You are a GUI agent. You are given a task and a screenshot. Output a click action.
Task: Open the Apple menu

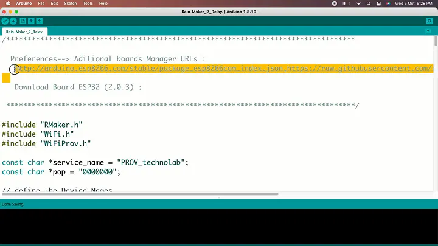(8, 4)
